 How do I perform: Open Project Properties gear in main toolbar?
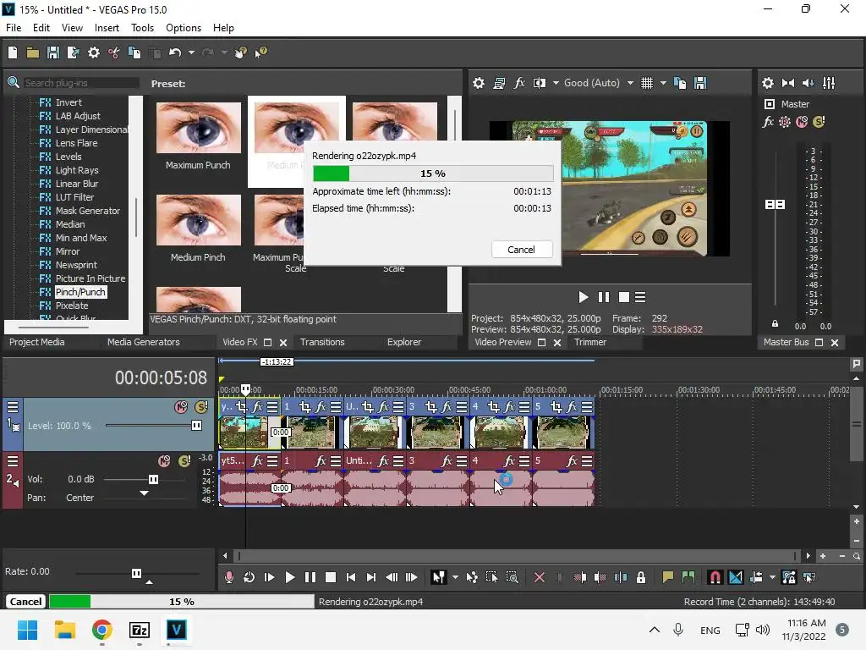(94, 52)
